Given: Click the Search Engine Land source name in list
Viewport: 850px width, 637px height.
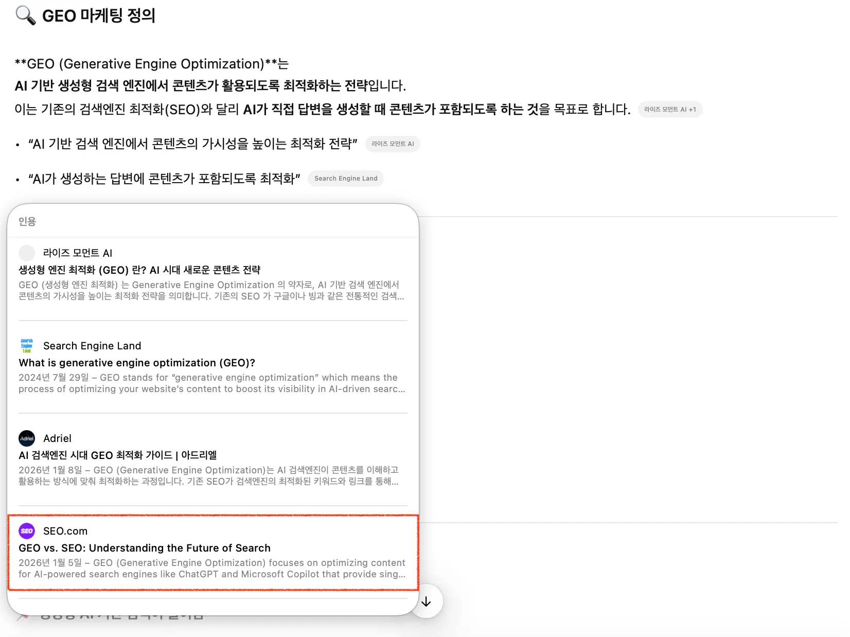Looking at the screenshot, I should tap(92, 346).
